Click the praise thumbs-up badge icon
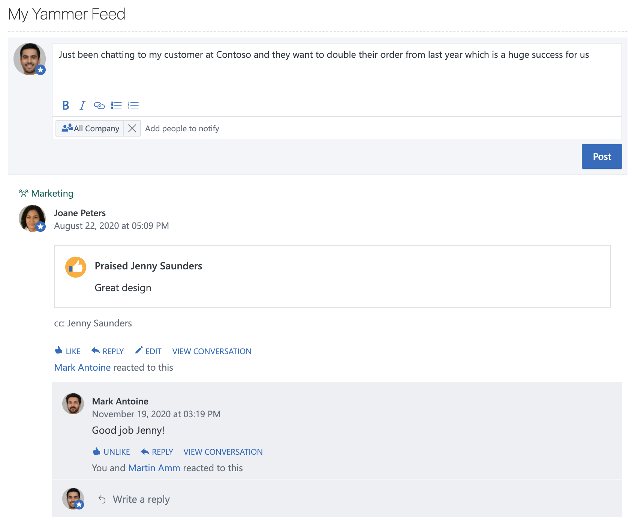635x526 pixels. click(x=76, y=267)
